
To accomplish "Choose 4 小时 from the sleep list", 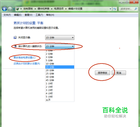I will click(60, 93).
